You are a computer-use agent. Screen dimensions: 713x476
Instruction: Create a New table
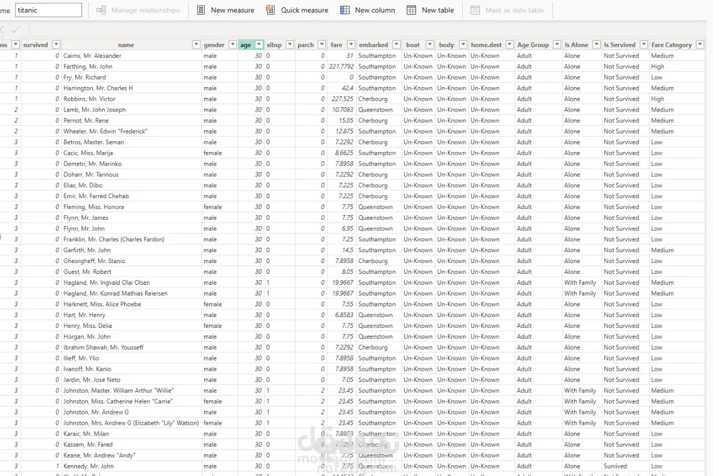[x=430, y=10]
